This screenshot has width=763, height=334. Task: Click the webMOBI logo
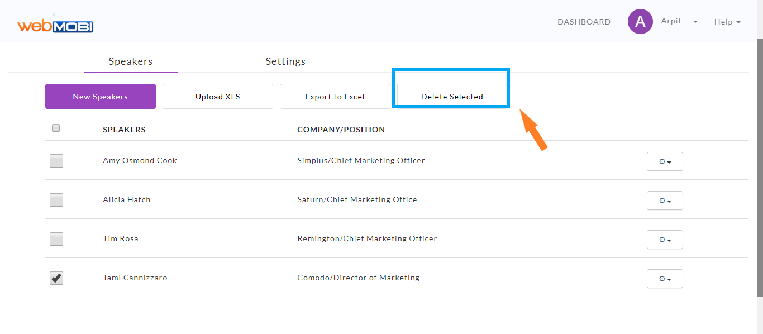pyautogui.click(x=55, y=25)
